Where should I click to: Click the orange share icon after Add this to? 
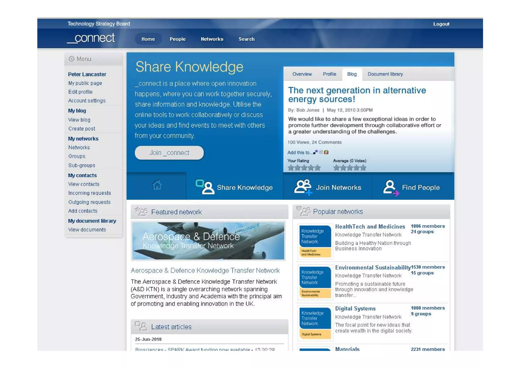click(x=326, y=152)
